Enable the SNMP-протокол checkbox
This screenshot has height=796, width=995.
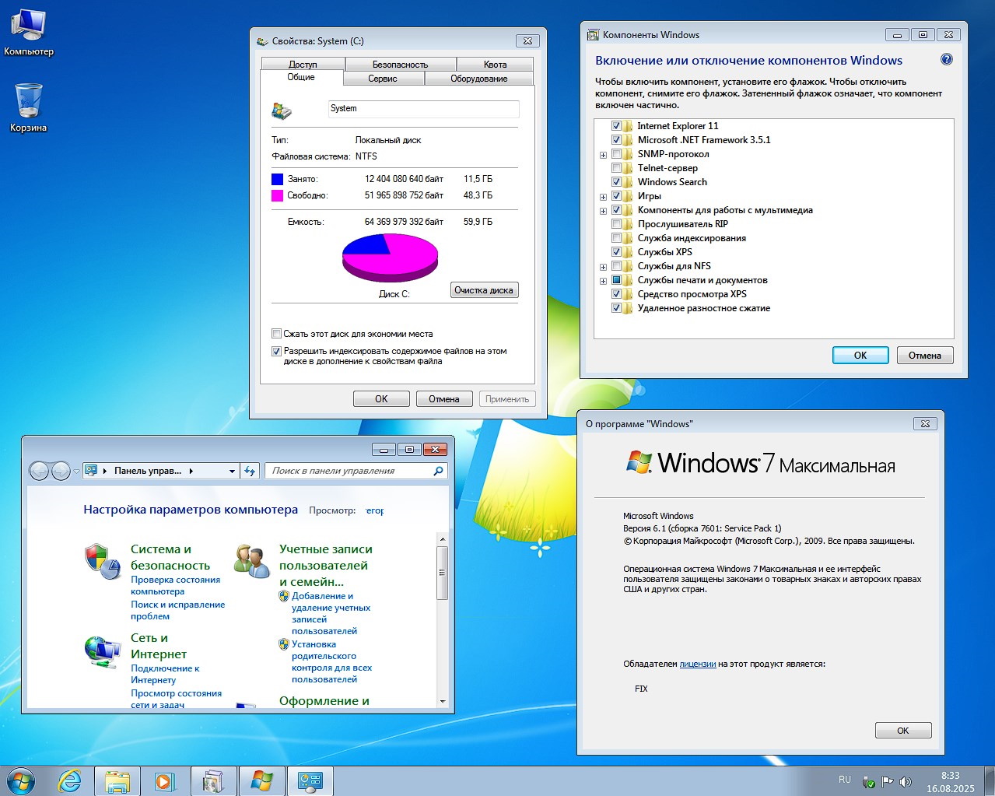(616, 154)
